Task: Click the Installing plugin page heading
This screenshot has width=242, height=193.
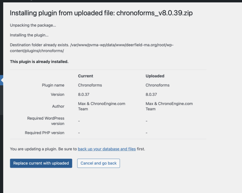Action: (x=101, y=13)
